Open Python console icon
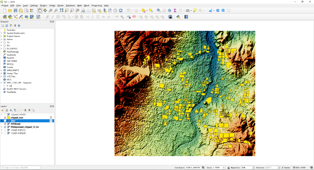Viewport: 314px width, 170px height. 178,17
